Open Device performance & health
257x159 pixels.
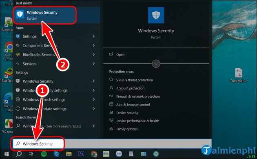pos(138,121)
